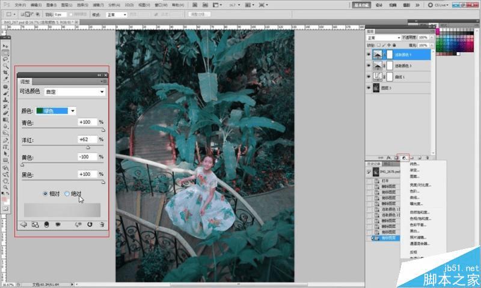Select the Rectangular Marquee tool
This screenshot has height=288, width=481.
(x=6, y=53)
